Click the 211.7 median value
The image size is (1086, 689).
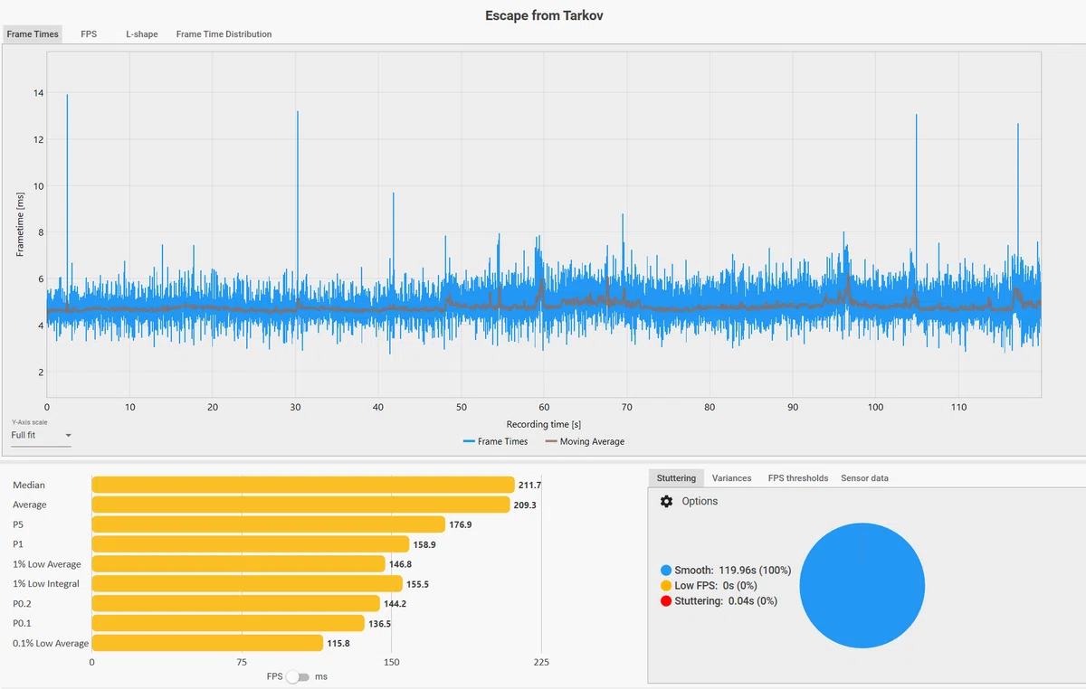529,486
